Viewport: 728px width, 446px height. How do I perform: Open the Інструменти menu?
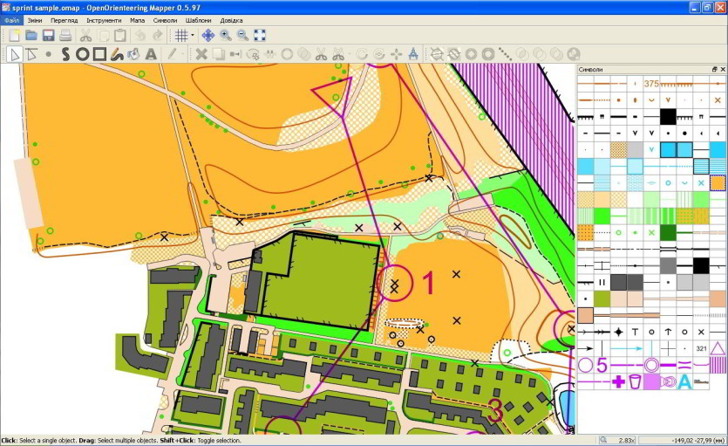(104, 20)
